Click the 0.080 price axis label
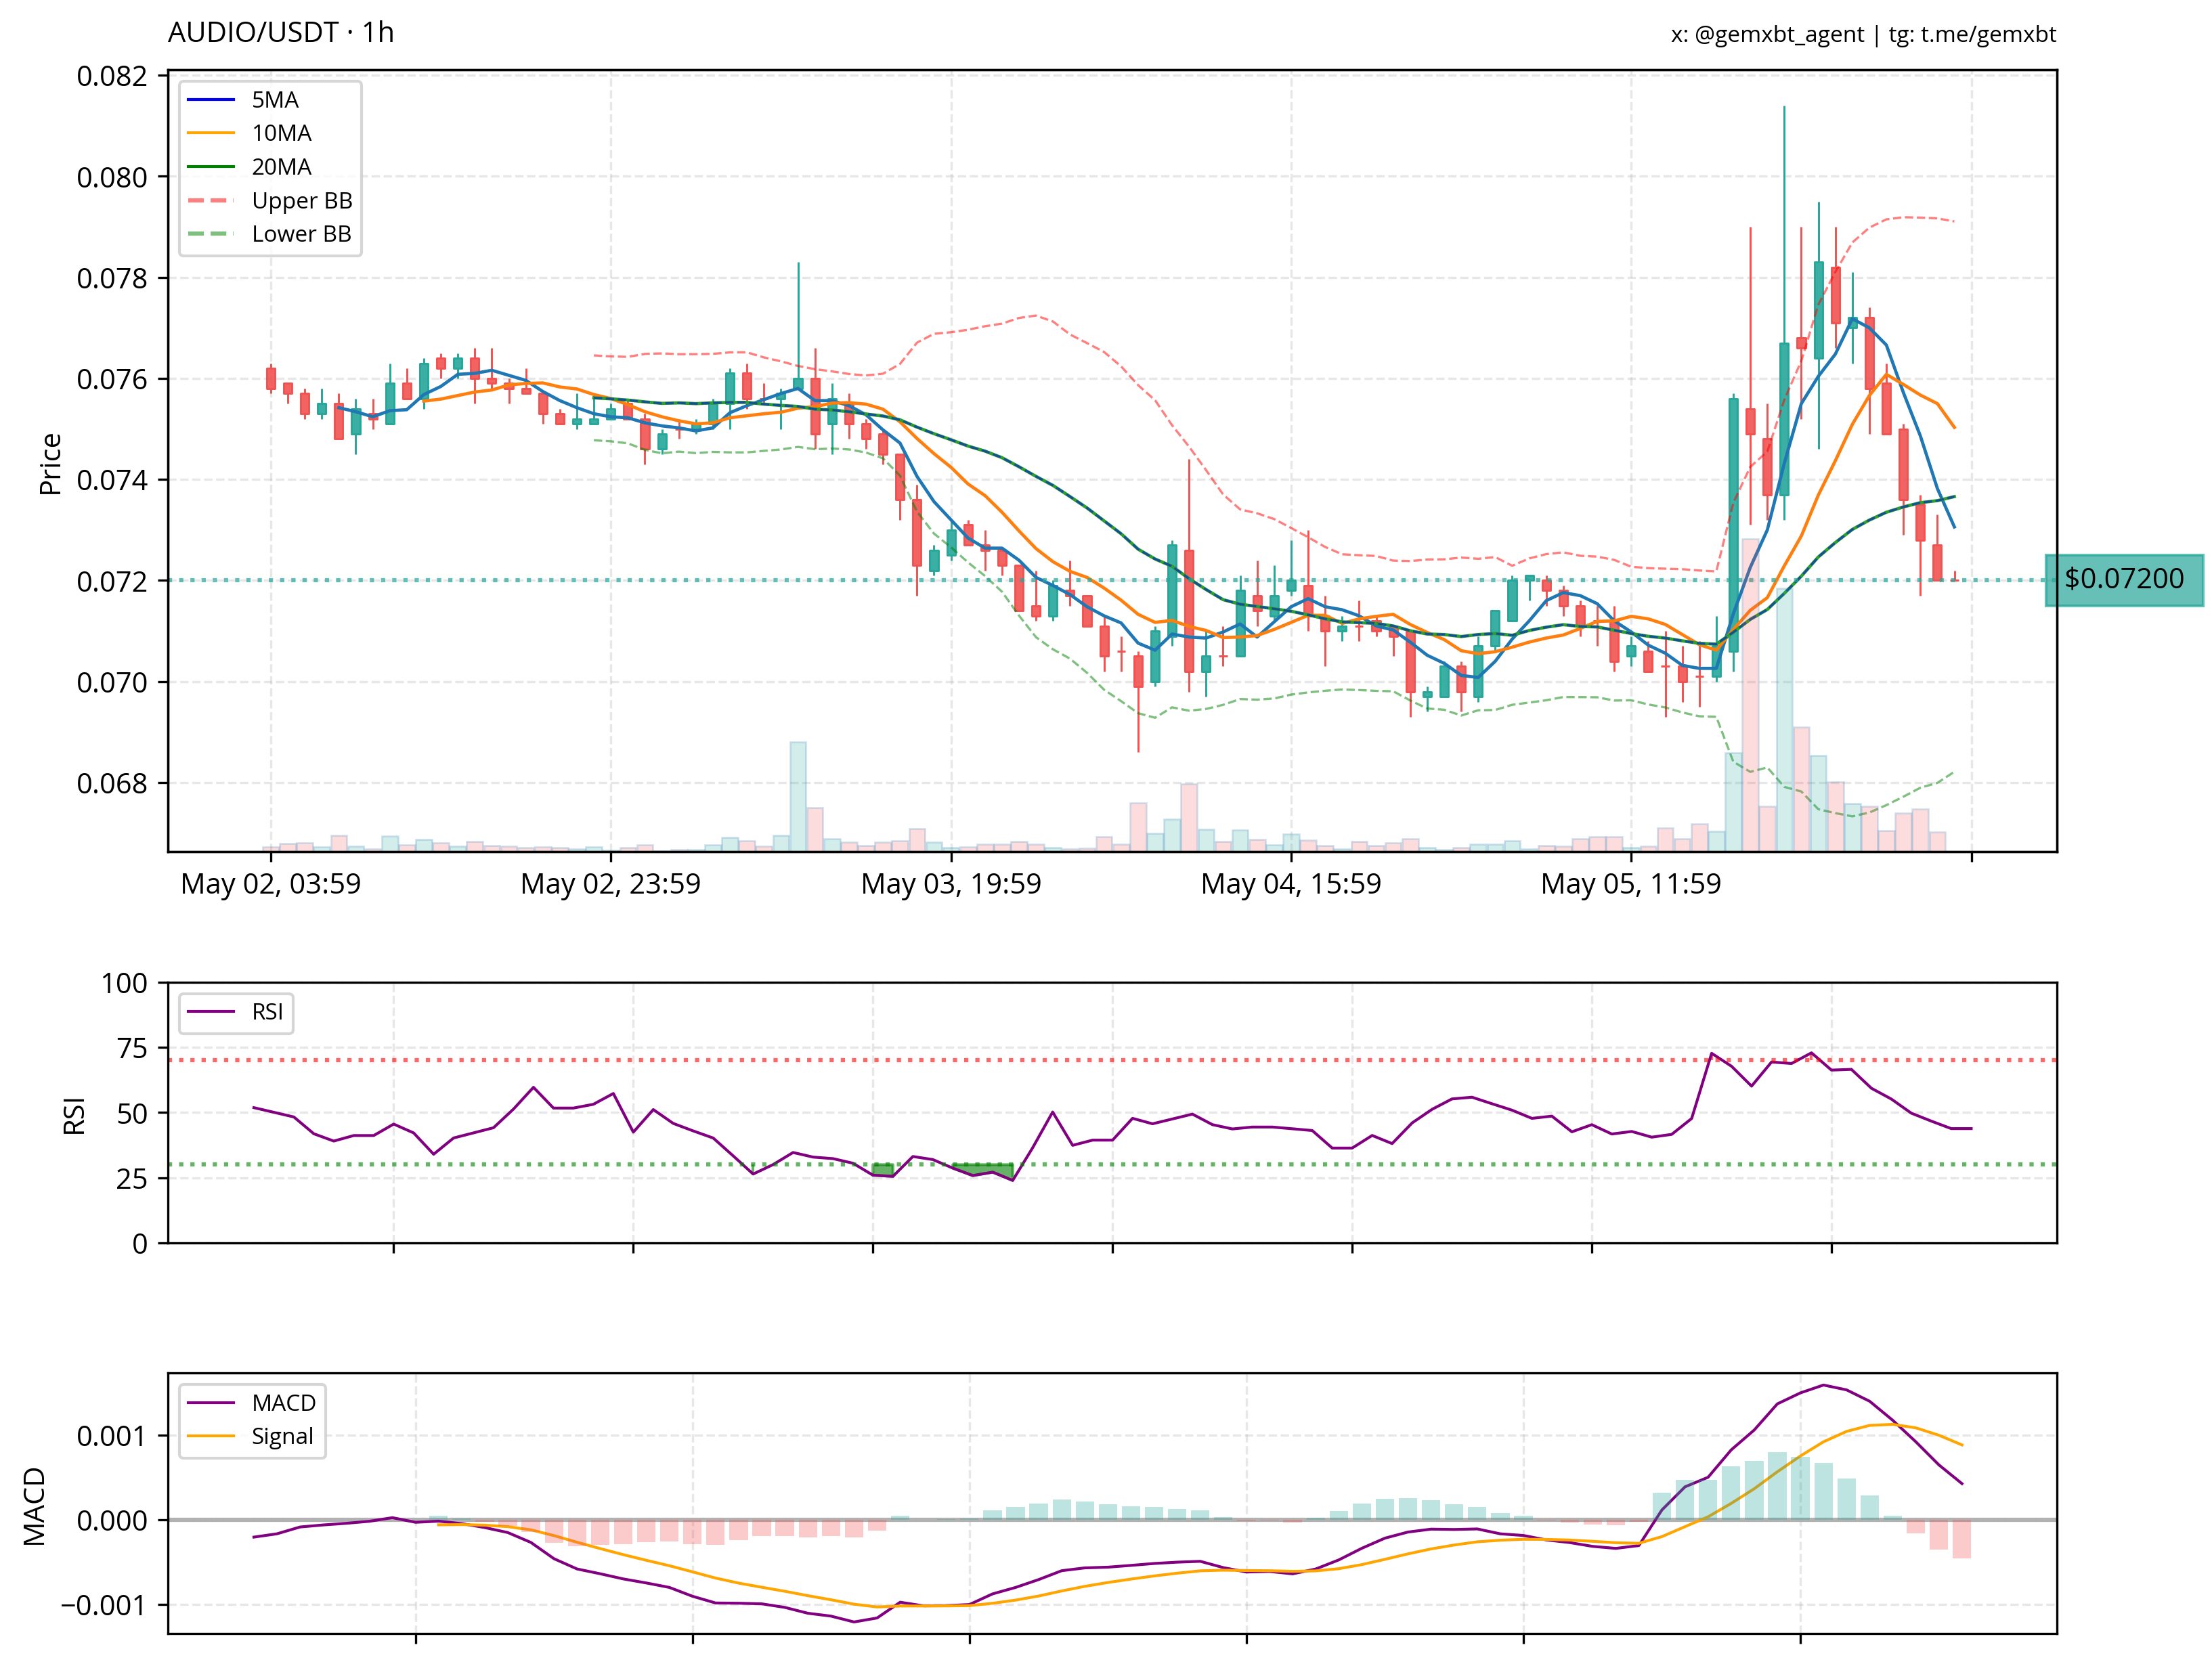The height and width of the screenshot is (1664, 2212). pyautogui.click(x=112, y=177)
